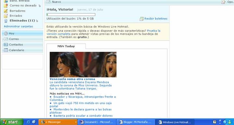Open the Borradores folder
This screenshot has width=234, height=125.
pos(18,11)
